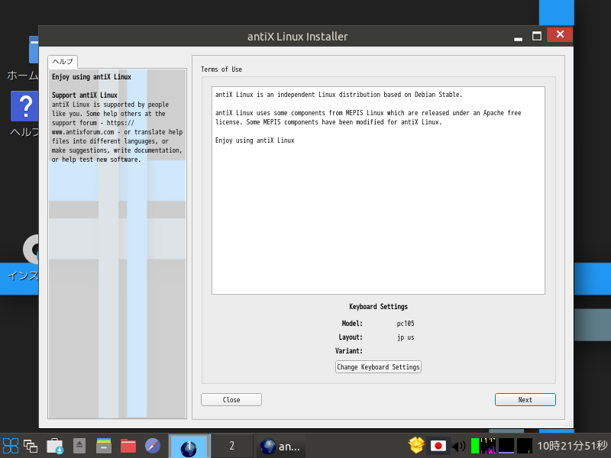Launch the compass web browser icon
The image size is (611, 458).
[152, 446]
